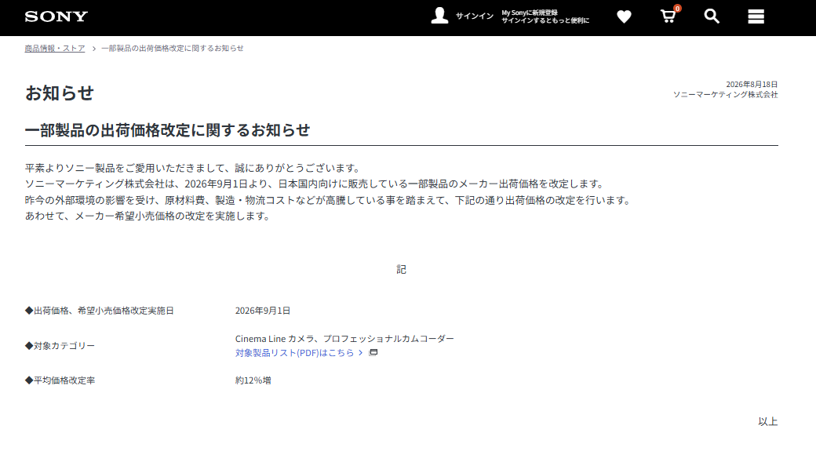
Task: Open the hamburger menu icon
Action: (x=756, y=16)
